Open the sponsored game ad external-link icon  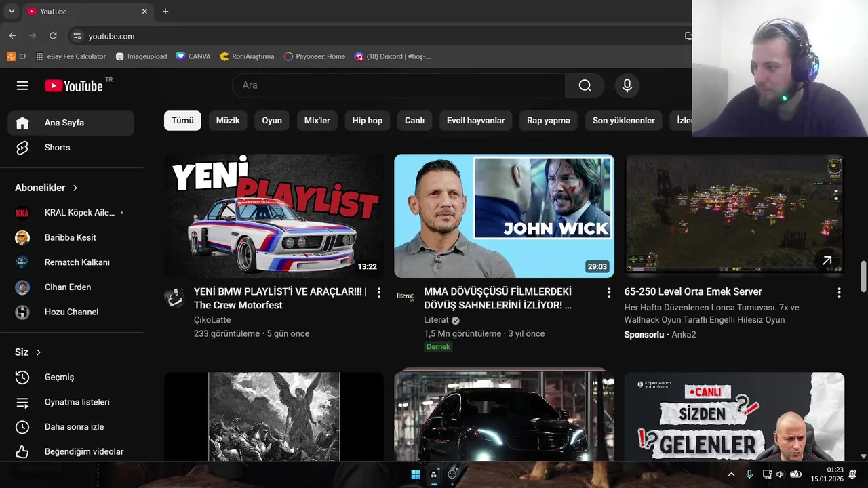[x=827, y=260]
